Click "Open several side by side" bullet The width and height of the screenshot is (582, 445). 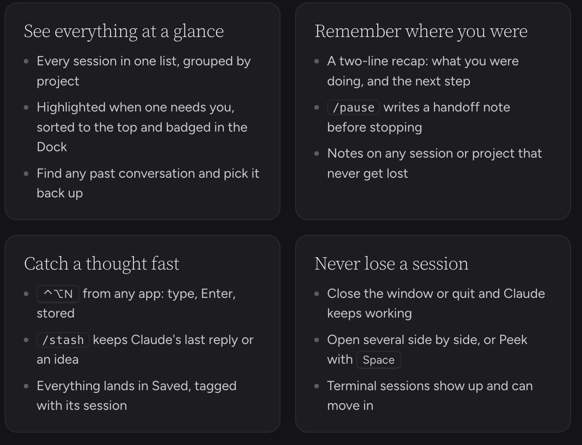pyautogui.click(x=427, y=350)
